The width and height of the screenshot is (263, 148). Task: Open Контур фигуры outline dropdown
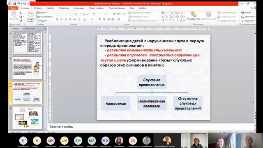click(x=227, y=16)
